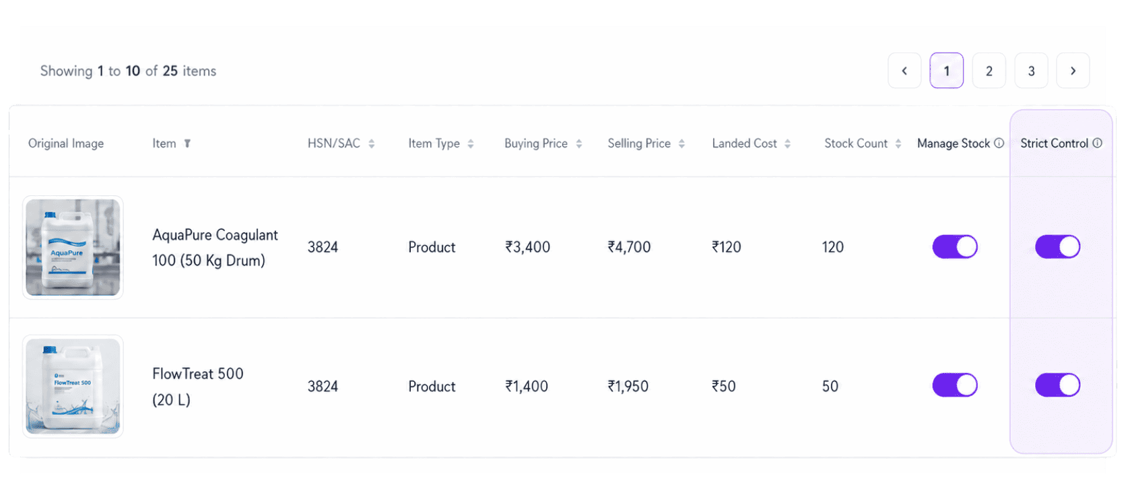The width and height of the screenshot is (1126, 499).
Task: Turn off Strict Control for FlowTreat 500
Action: click(1058, 385)
